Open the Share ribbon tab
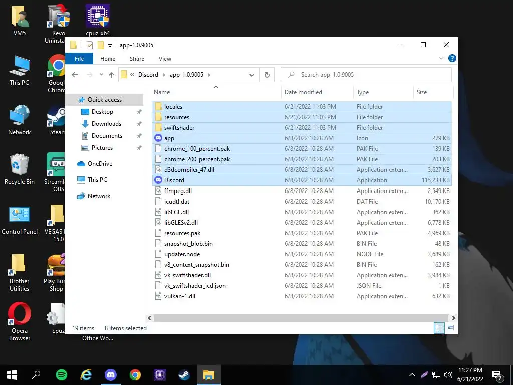 pos(137,59)
